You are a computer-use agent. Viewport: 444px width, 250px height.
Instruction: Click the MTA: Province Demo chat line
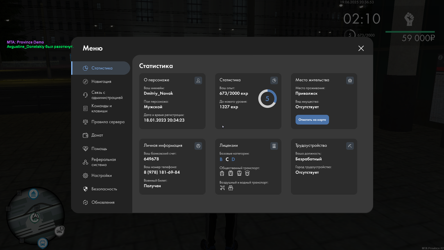(25, 42)
